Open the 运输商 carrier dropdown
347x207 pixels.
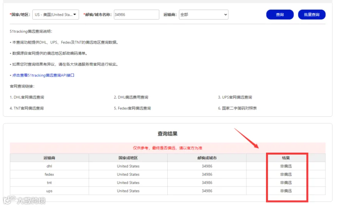(203, 15)
